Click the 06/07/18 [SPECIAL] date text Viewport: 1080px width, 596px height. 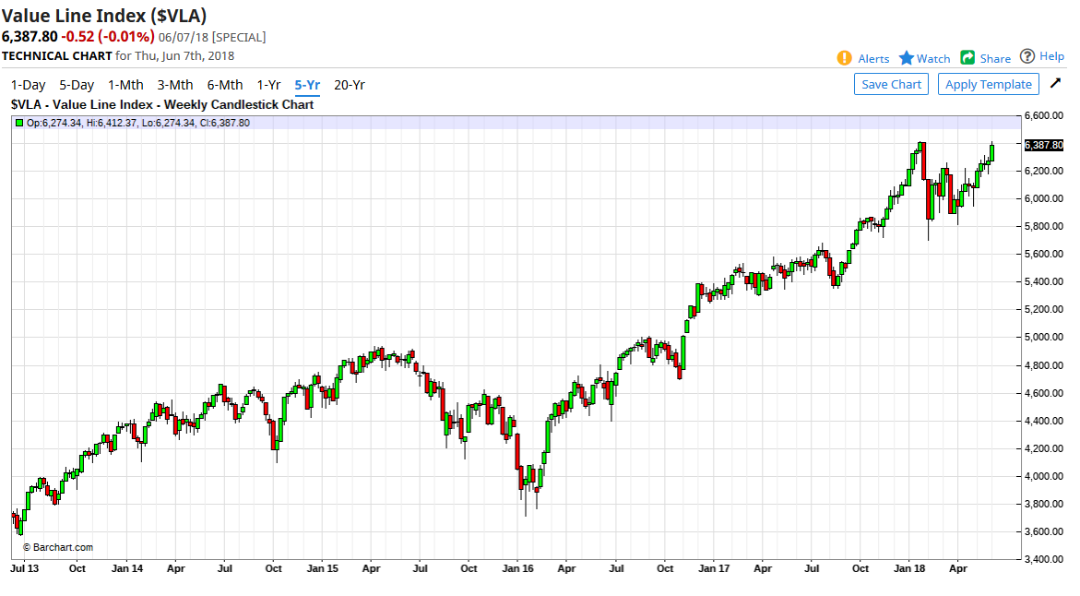click(212, 37)
